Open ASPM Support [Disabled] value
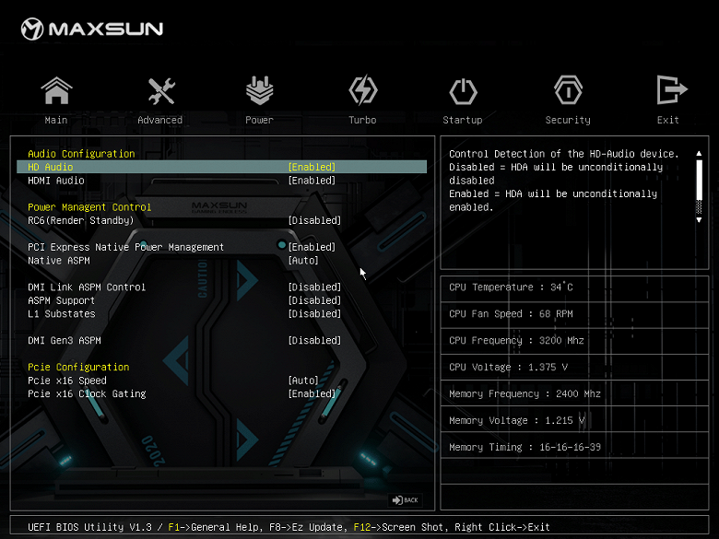This screenshot has height=539, width=719. coord(314,300)
